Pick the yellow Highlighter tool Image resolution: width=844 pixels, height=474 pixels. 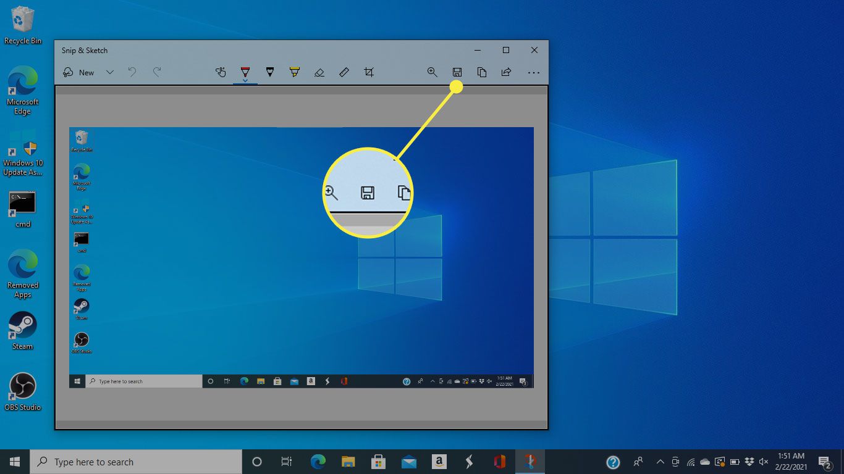(294, 72)
